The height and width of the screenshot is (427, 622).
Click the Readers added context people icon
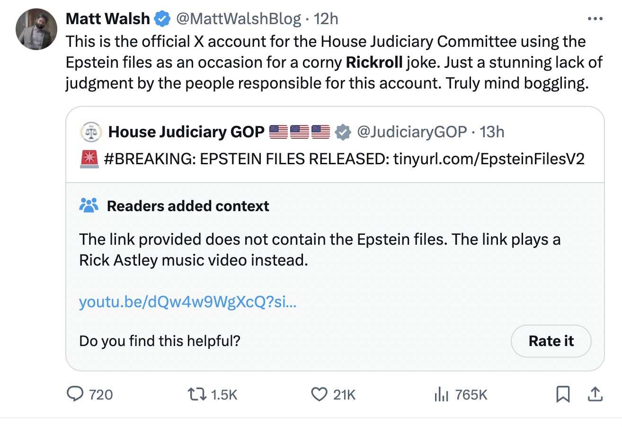click(89, 206)
